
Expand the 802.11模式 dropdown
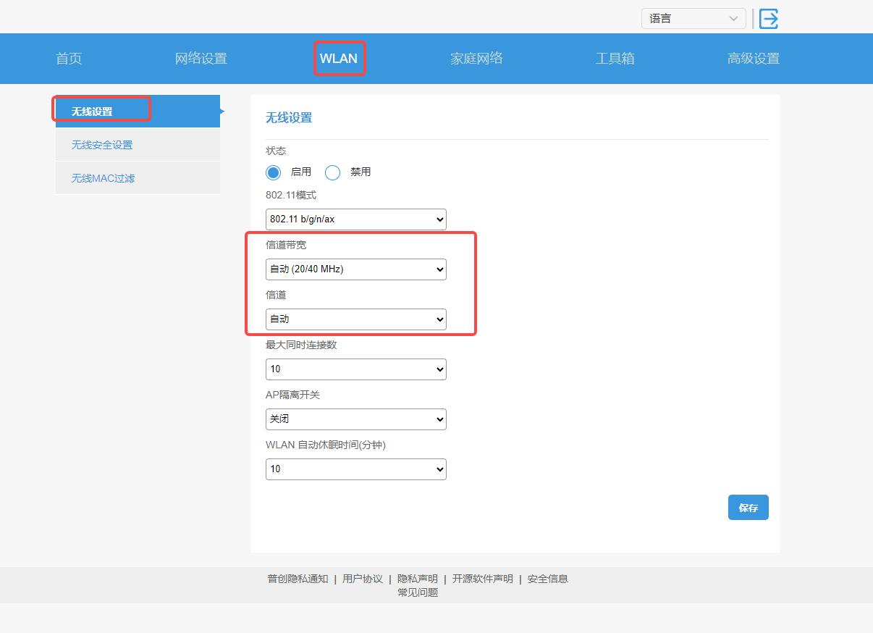coord(355,219)
